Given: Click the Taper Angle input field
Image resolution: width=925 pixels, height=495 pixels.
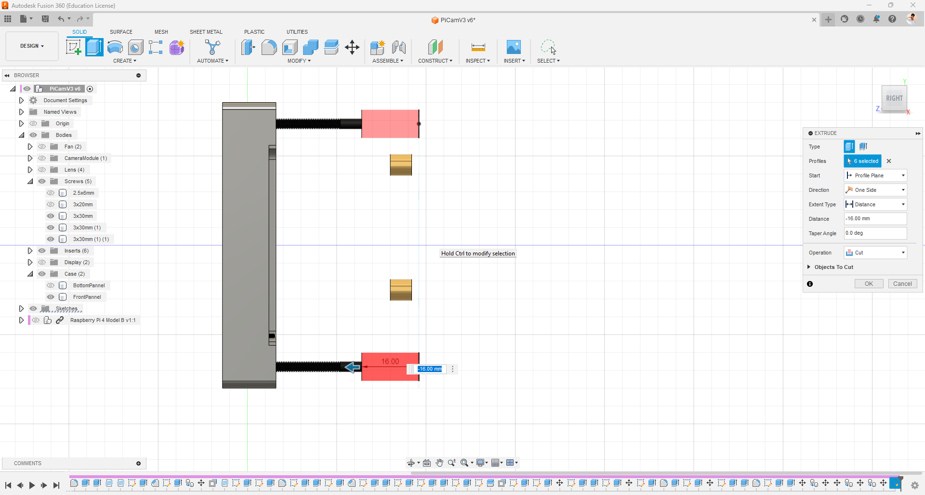Looking at the screenshot, I should 875,233.
